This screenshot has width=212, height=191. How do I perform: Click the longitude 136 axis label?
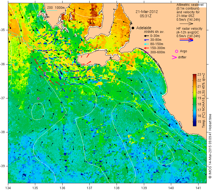tap(62, 188)
